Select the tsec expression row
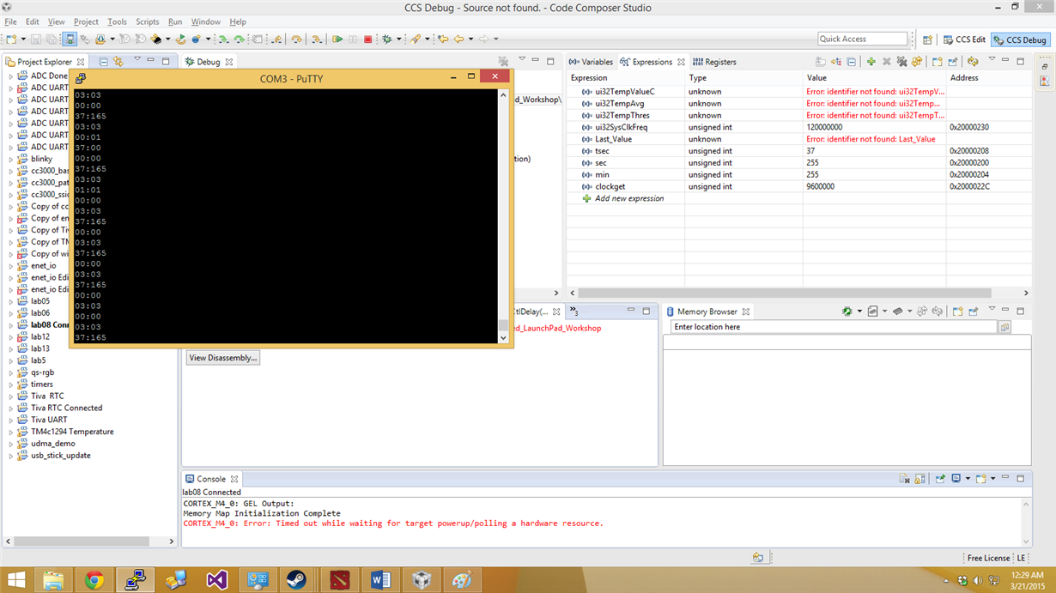This screenshot has width=1056, height=593. (x=798, y=151)
